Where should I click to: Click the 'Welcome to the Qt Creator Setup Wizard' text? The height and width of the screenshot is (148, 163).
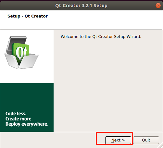(101, 37)
